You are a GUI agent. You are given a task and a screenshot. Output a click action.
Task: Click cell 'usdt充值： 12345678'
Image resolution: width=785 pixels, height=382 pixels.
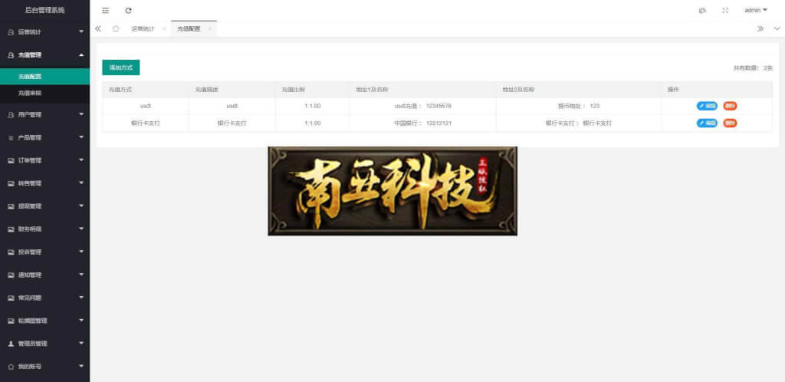(x=423, y=106)
